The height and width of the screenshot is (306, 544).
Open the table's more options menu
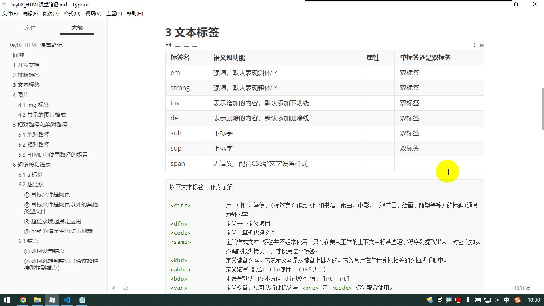coord(474,45)
